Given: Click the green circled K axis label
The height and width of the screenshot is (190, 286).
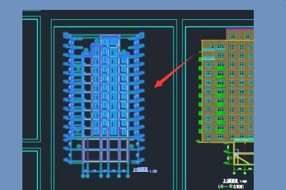Looking at the screenshot, I should tap(231, 186).
